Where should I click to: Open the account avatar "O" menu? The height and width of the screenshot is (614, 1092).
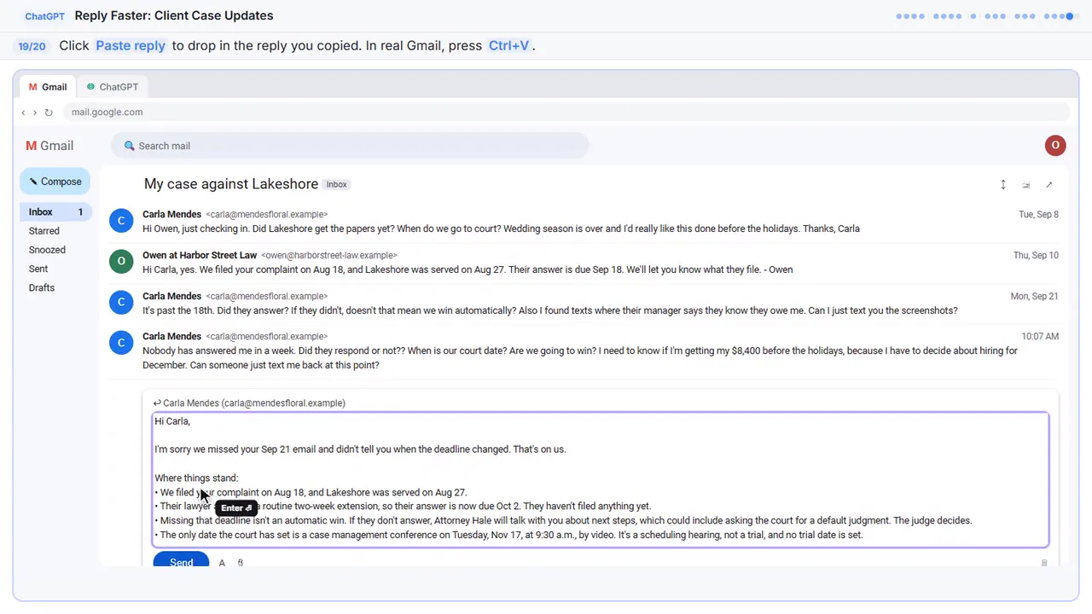coord(1055,145)
